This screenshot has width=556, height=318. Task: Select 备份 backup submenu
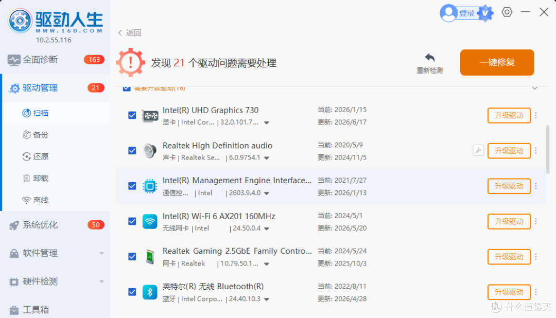[x=56, y=135]
